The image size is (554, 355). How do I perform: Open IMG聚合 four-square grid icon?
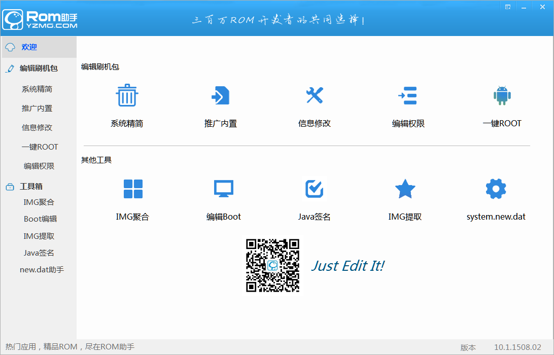[x=133, y=189]
